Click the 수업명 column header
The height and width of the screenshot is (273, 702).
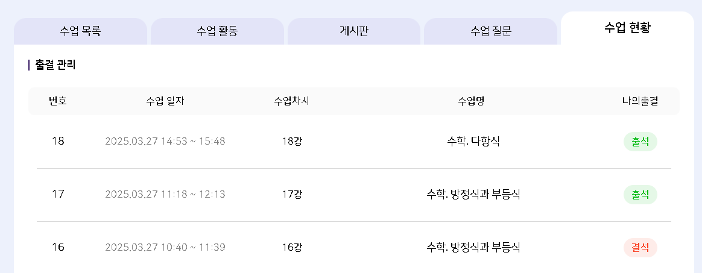[x=472, y=101]
